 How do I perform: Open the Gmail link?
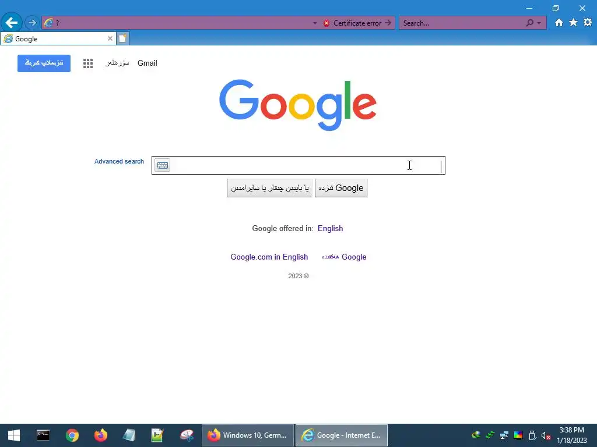pos(148,63)
